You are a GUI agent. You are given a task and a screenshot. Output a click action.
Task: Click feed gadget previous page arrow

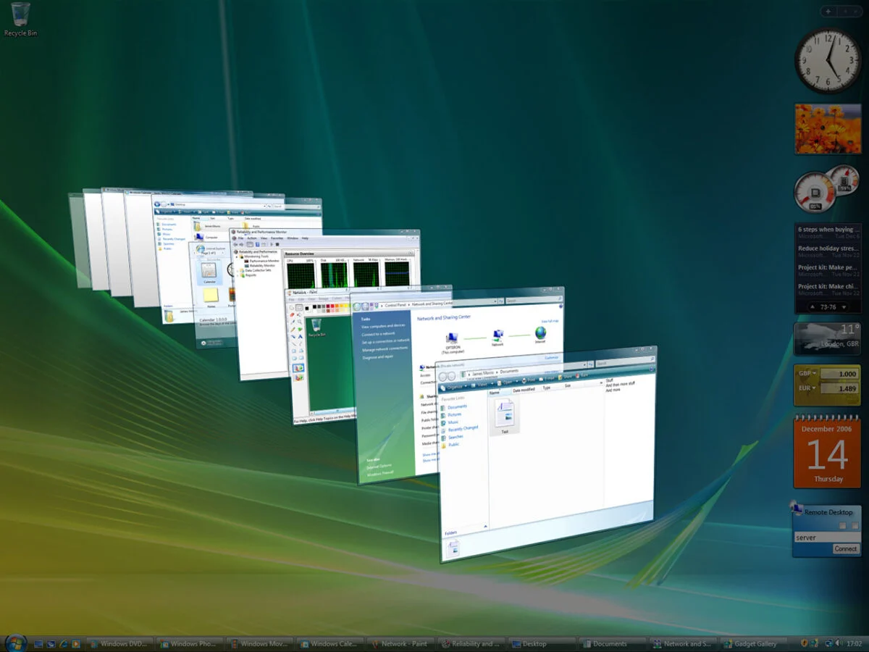[x=813, y=307]
